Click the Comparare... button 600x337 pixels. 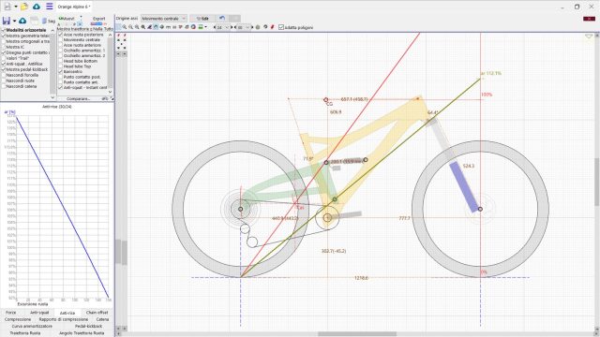click(x=78, y=98)
